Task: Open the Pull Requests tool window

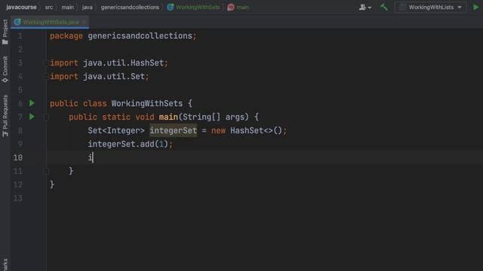Action: pyautogui.click(x=5, y=116)
